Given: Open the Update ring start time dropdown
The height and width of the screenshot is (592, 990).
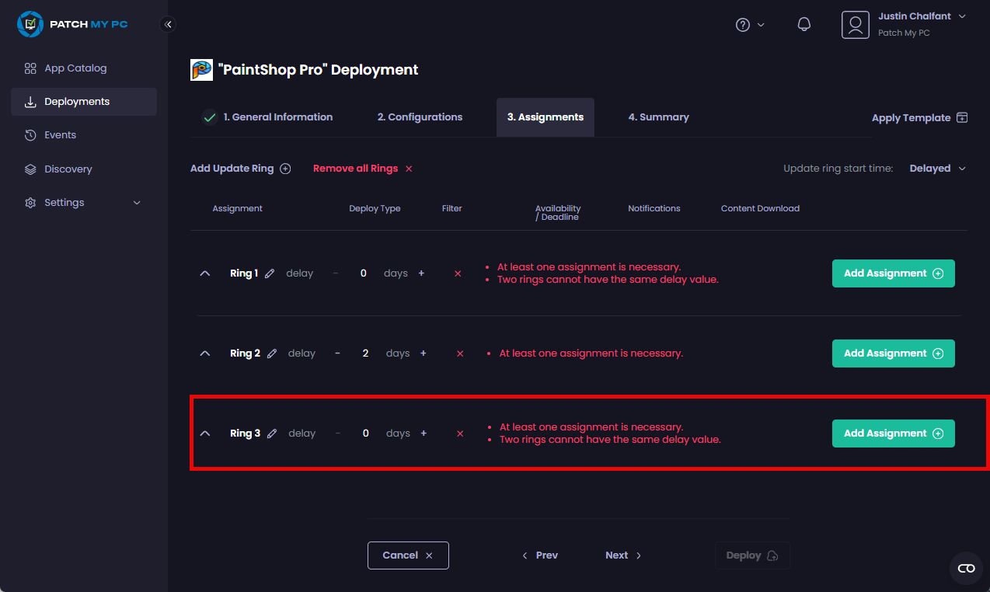Looking at the screenshot, I should pos(937,169).
